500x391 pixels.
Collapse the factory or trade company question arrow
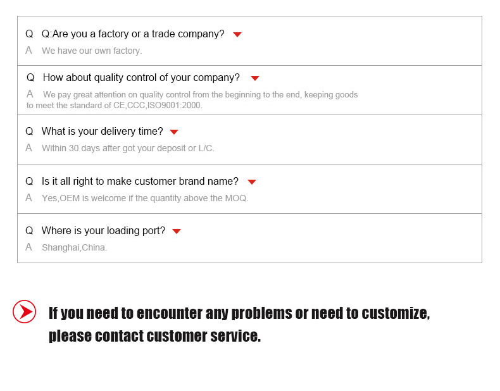[237, 34]
